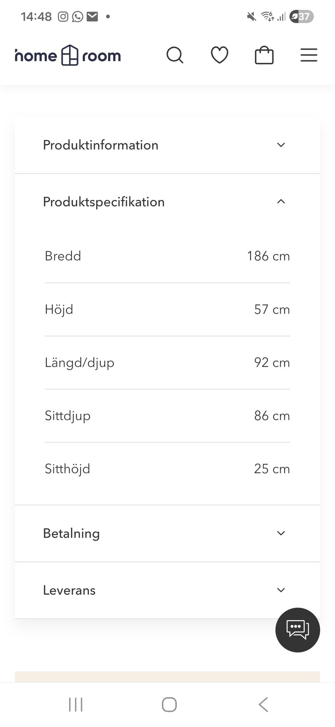The image size is (335, 727).
Task: Open the wishlist heart icon
Action: 219,55
